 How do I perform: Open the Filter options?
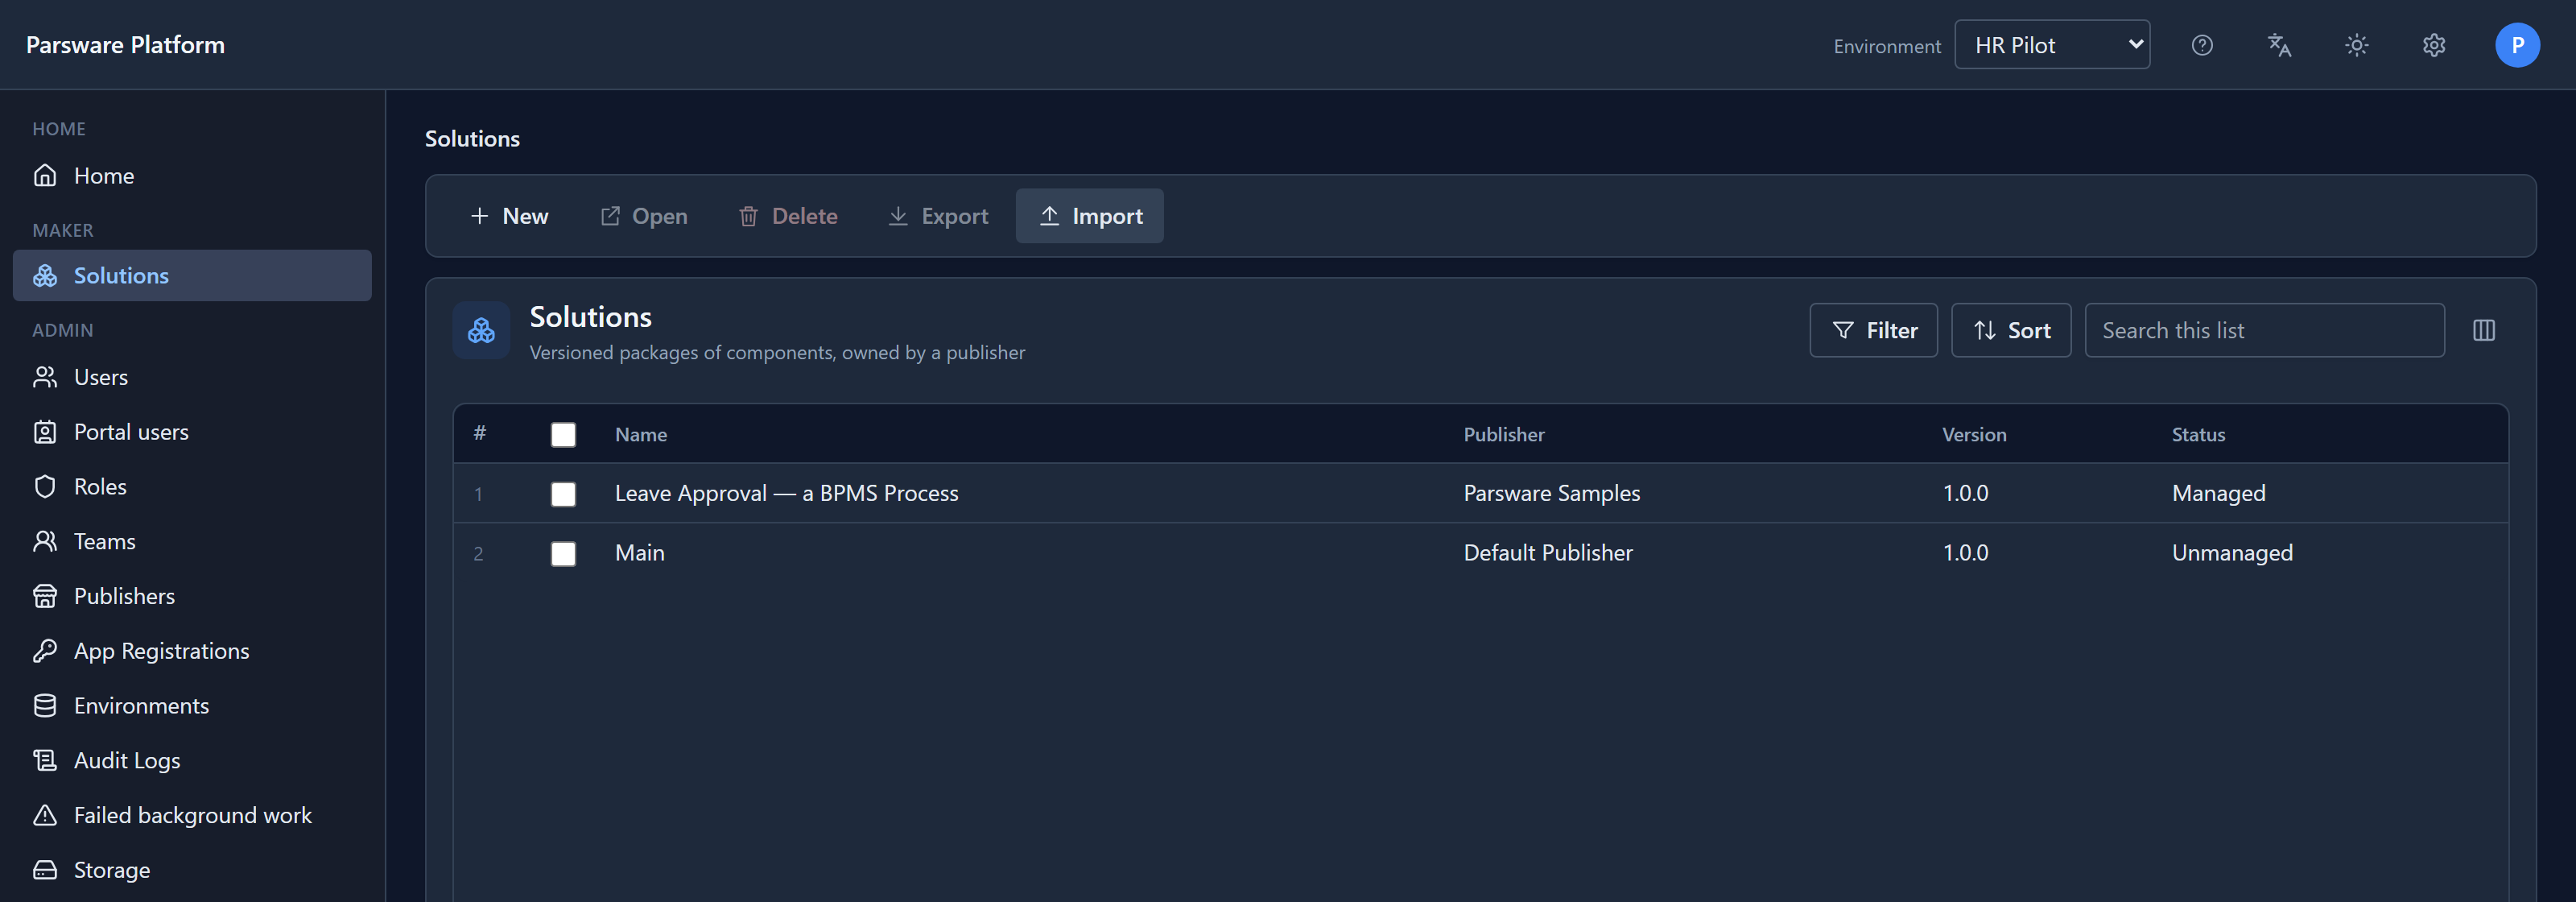click(x=1873, y=330)
